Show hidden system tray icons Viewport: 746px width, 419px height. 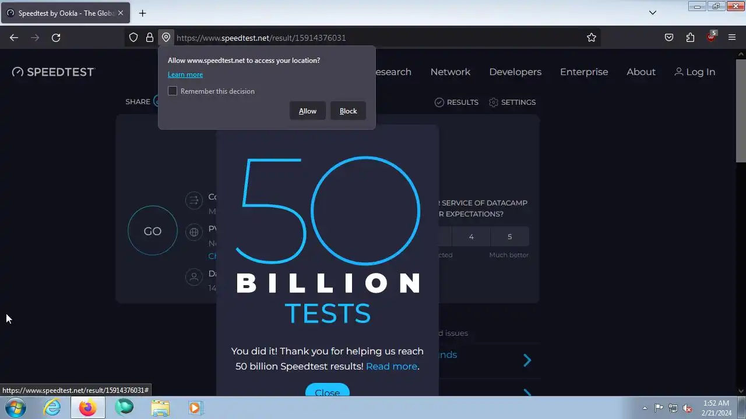tap(645, 408)
